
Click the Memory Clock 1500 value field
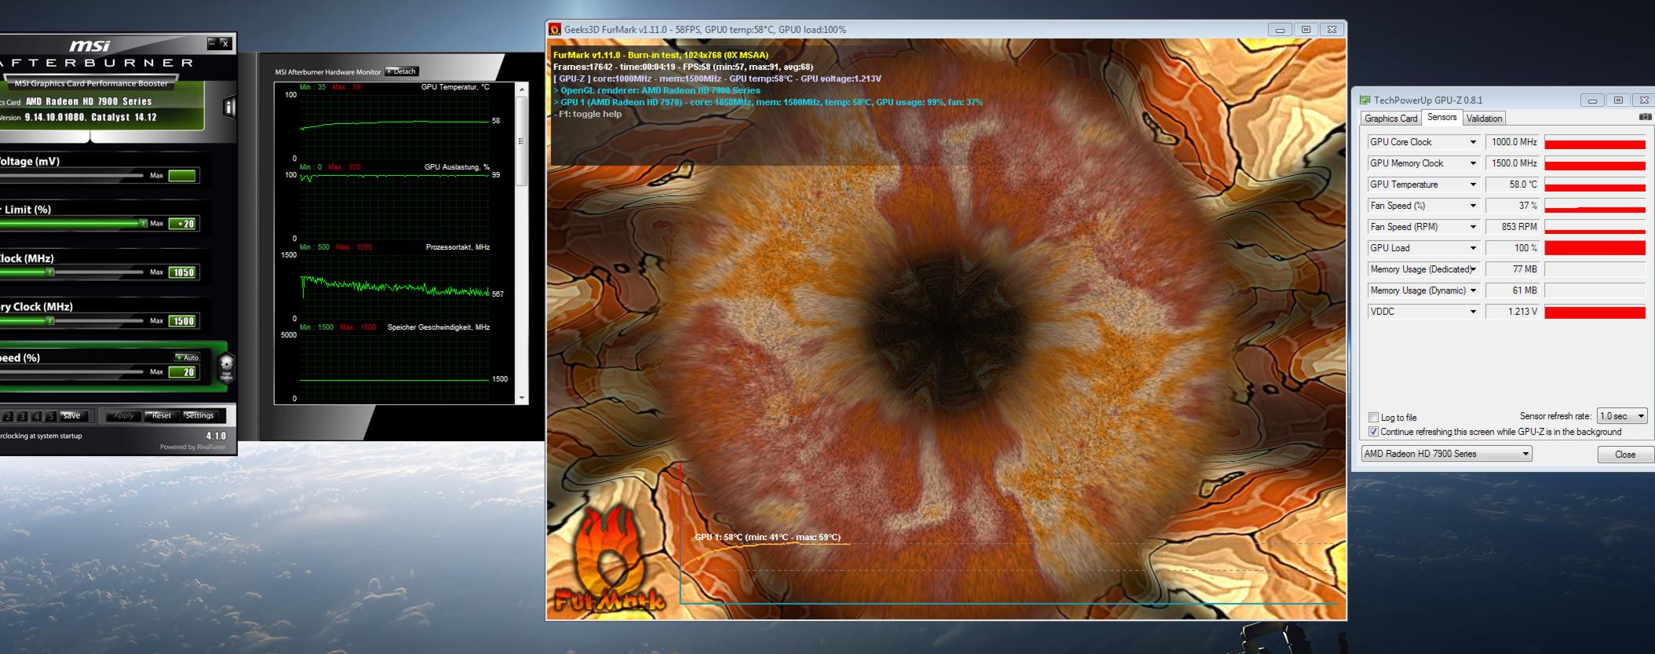coord(182,321)
